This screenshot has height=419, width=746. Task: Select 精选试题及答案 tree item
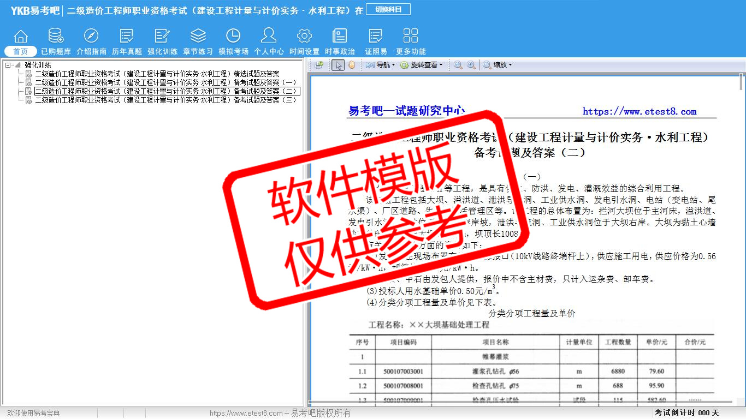(157, 74)
